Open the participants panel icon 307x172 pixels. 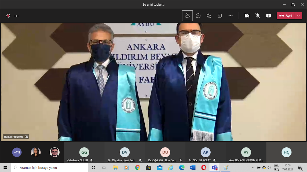point(187,16)
